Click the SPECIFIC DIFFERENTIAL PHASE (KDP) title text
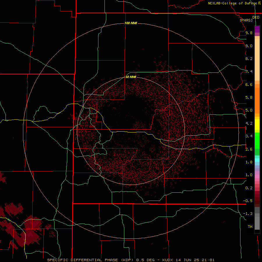This screenshot has width=262, height=262. [x=90, y=260]
